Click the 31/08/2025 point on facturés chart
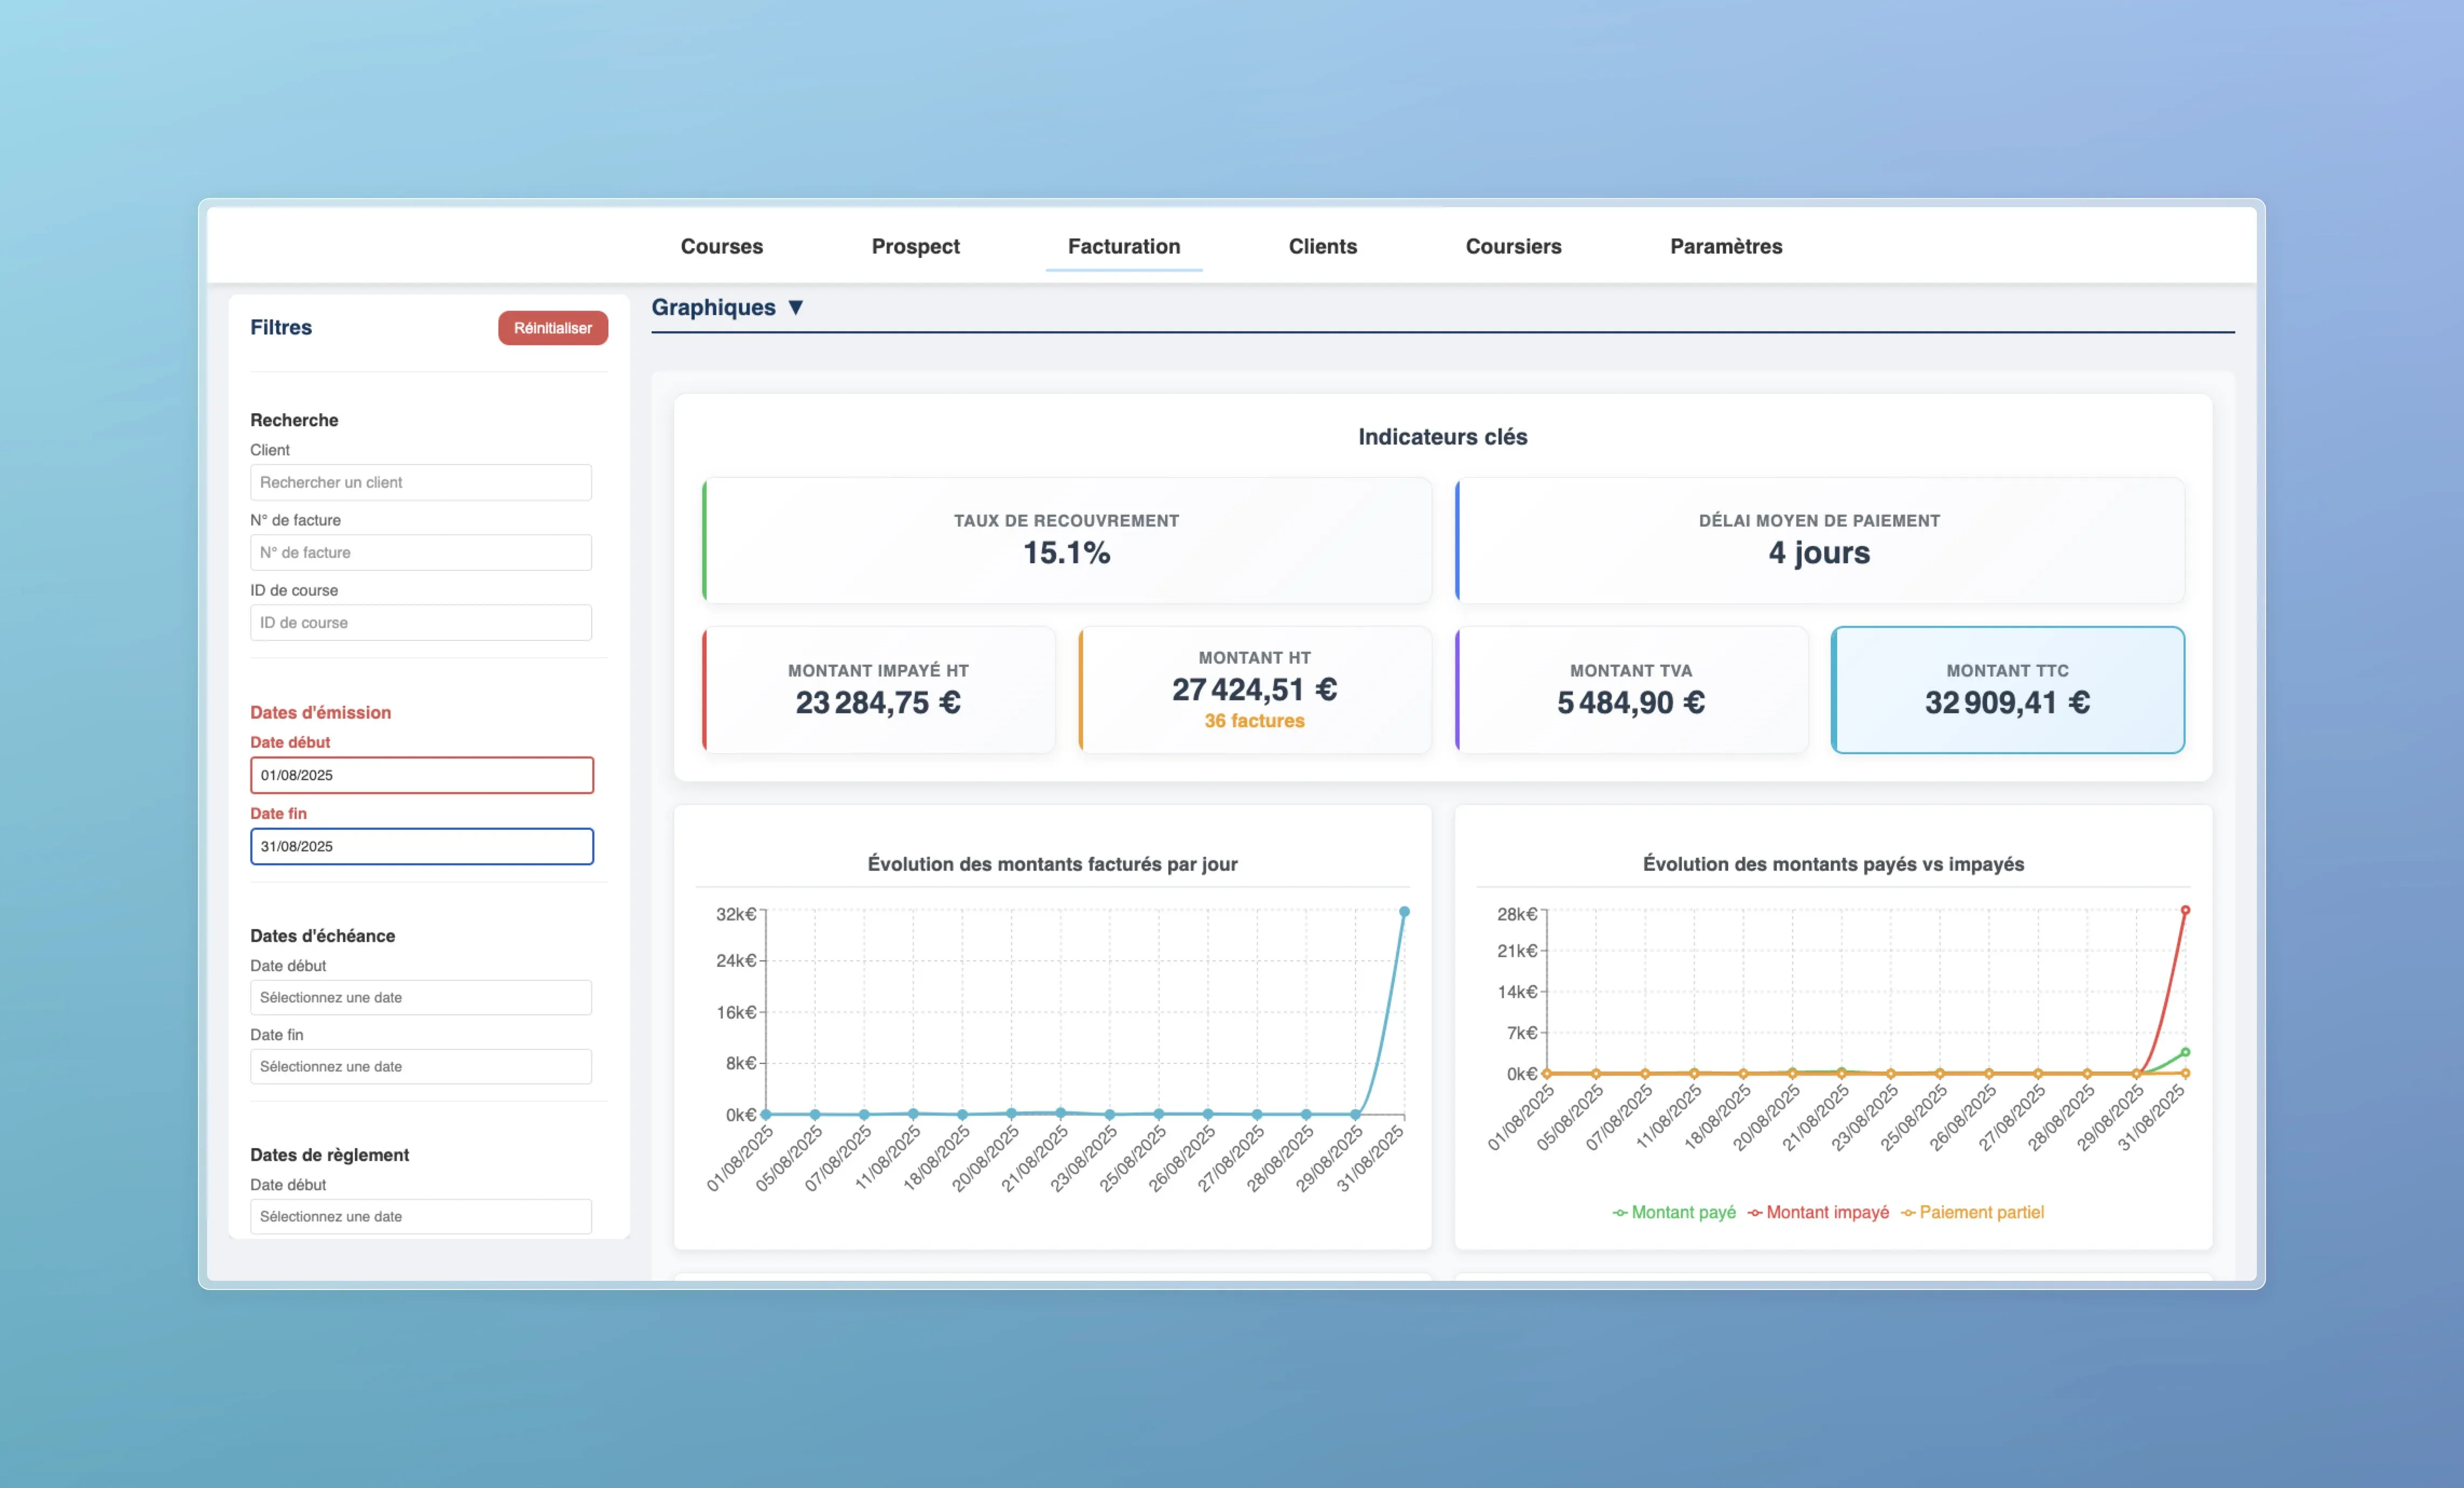The height and width of the screenshot is (1488, 2464). point(1404,912)
